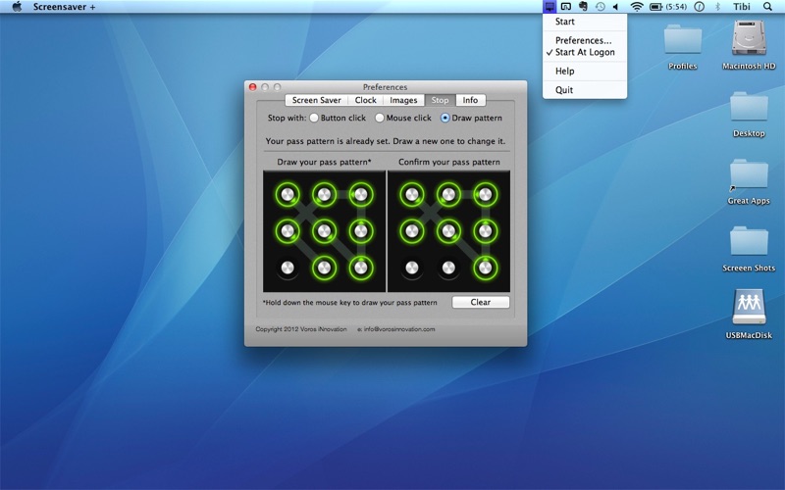This screenshot has width=785, height=490.
Task: Open the Spotlight search magnifier
Action: 767,7
